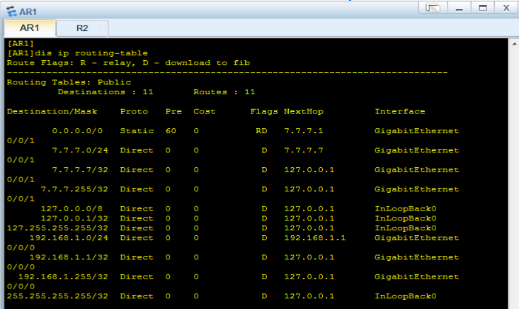This screenshot has width=519, height=309.
Task: Click the 7.7.7.255/32 destination
Action: pyautogui.click(x=74, y=189)
